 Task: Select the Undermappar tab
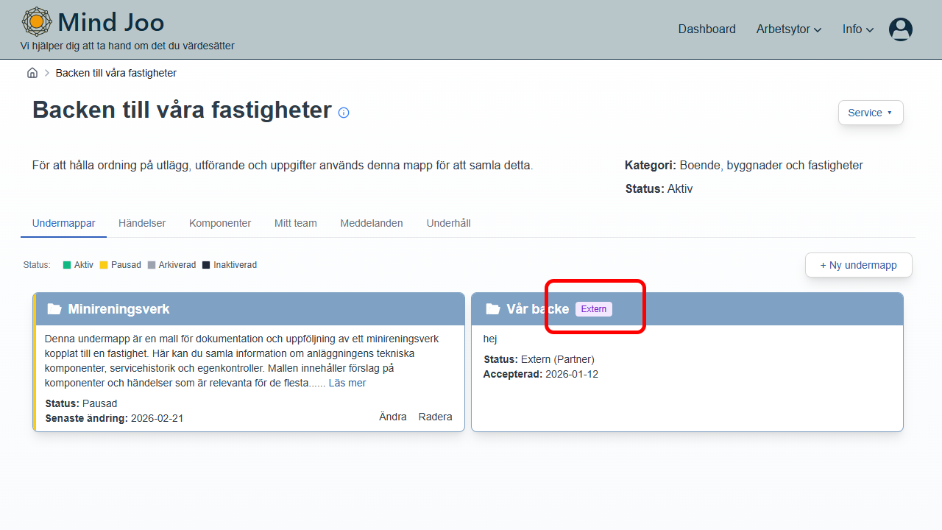[x=63, y=223]
